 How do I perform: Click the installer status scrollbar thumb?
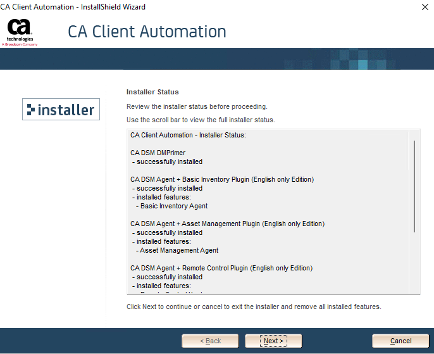coord(414,187)
